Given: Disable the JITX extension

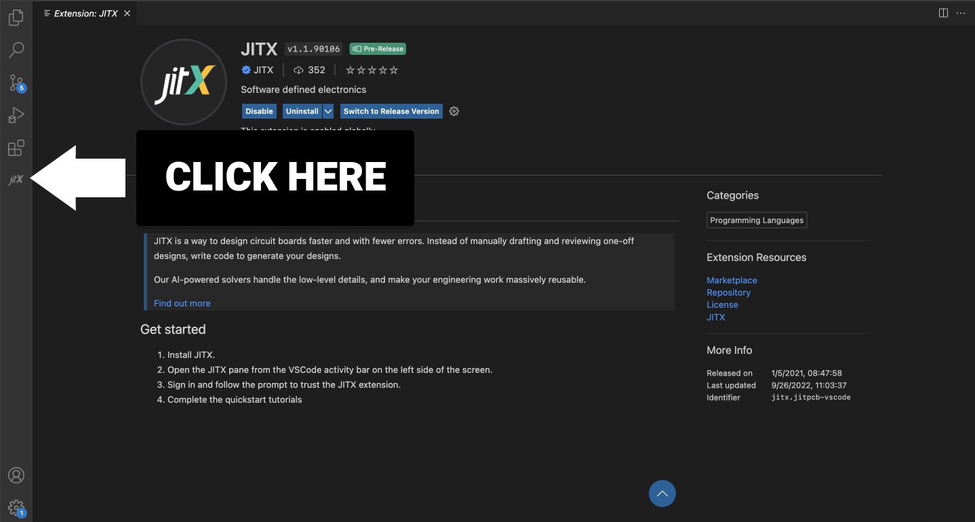Looking at the screenshot, I should coord(259,111).
